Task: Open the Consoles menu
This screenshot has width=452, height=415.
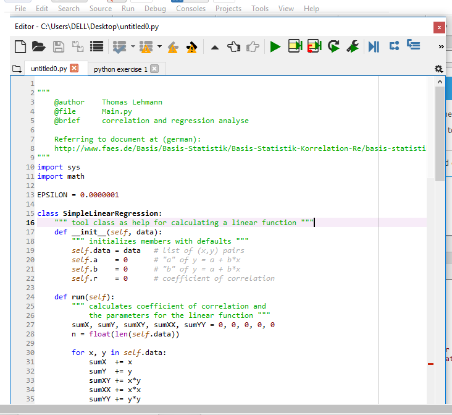Action: pyautogui.click(x=191, y=9)
